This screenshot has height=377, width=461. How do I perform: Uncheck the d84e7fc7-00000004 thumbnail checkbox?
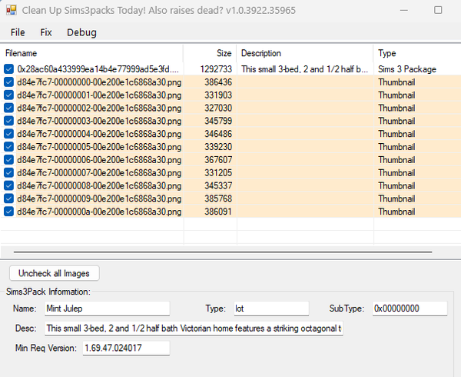pos(8,134)
